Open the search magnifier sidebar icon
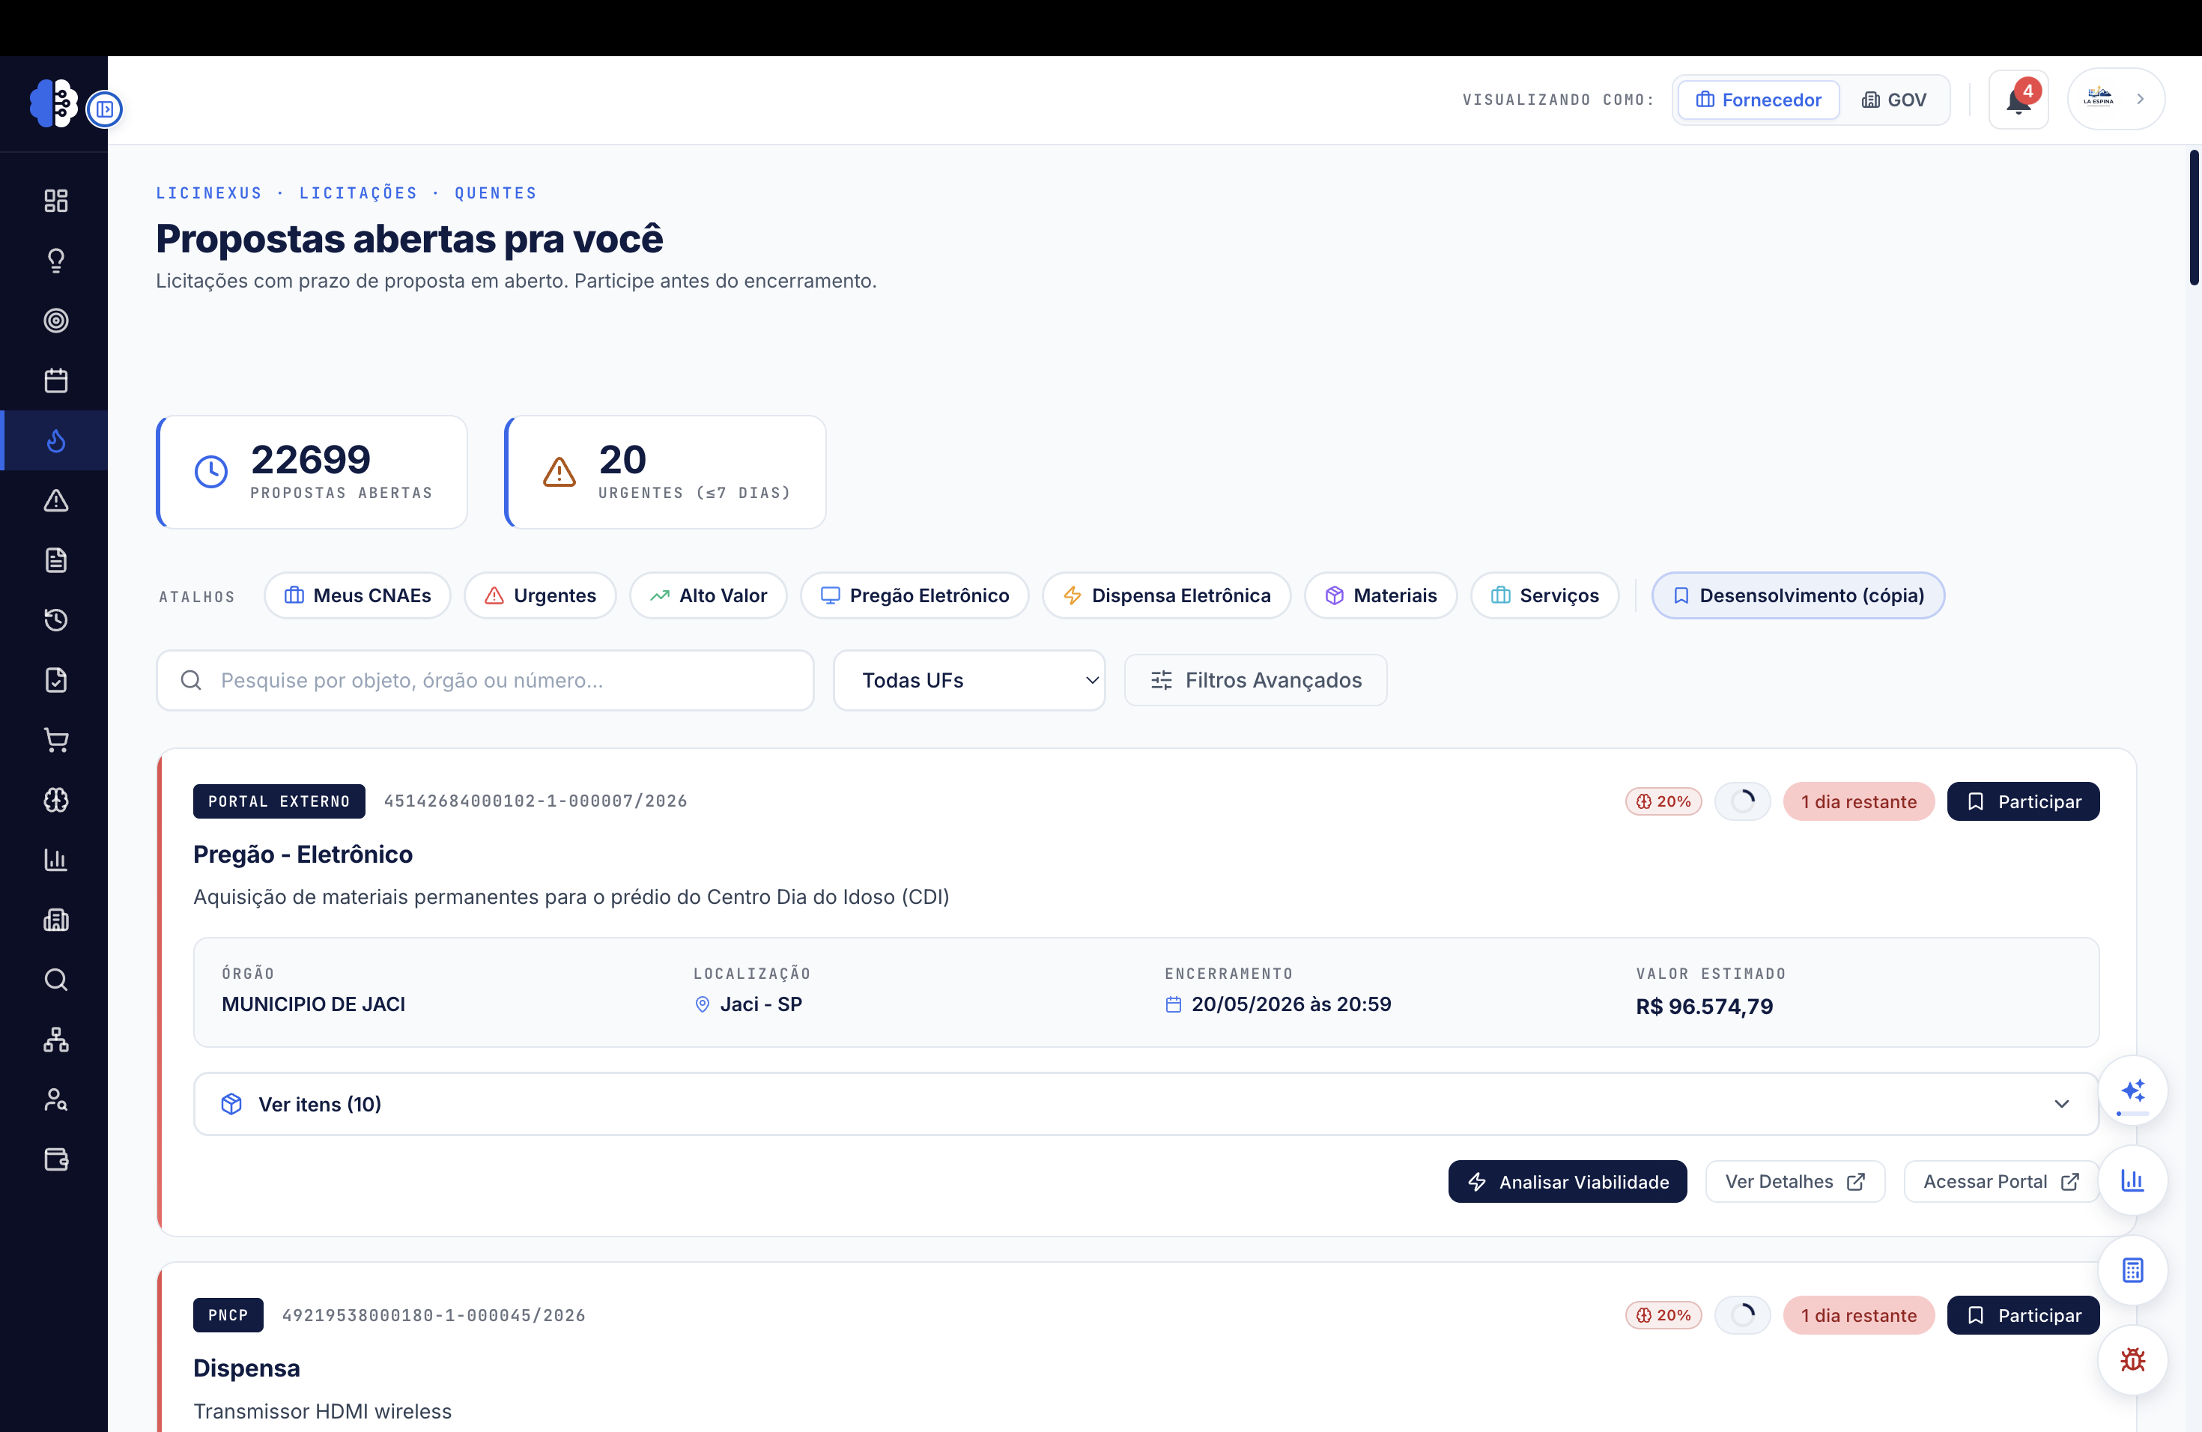The image size is (2202, 1432). 55,980
